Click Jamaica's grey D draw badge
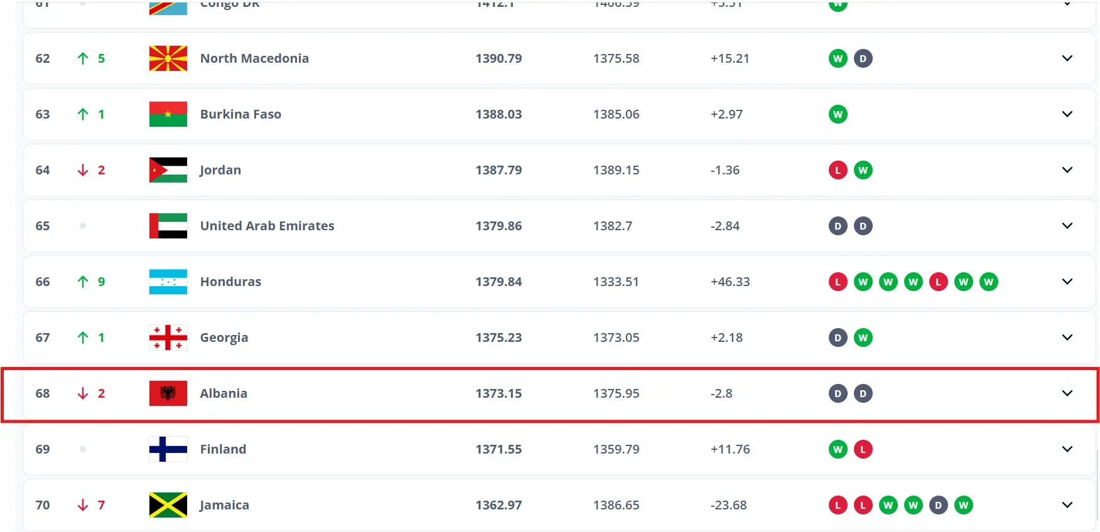Screen dimensions: 1100x532 pos(939,505)
